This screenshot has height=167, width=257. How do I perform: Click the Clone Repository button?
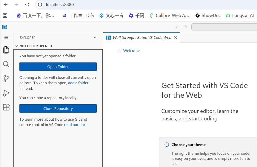pos(58,108)
